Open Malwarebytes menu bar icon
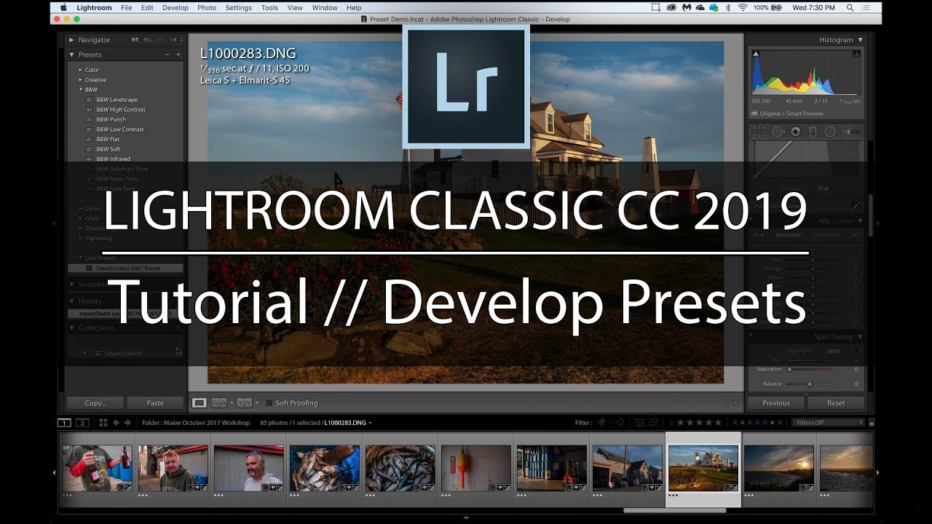Screen dimensions: 932x524 687,7
